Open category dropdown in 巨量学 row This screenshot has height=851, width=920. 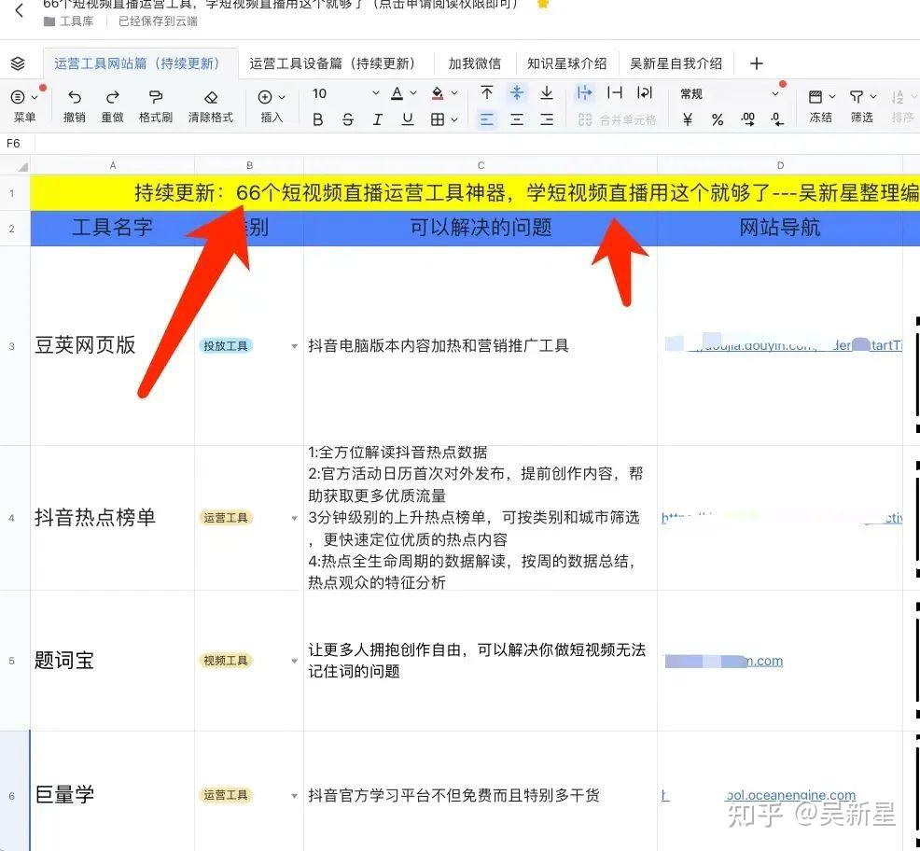click(295, 796)
